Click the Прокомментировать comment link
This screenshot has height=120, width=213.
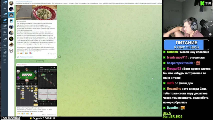pyautogui.click(x=26, y=57)
